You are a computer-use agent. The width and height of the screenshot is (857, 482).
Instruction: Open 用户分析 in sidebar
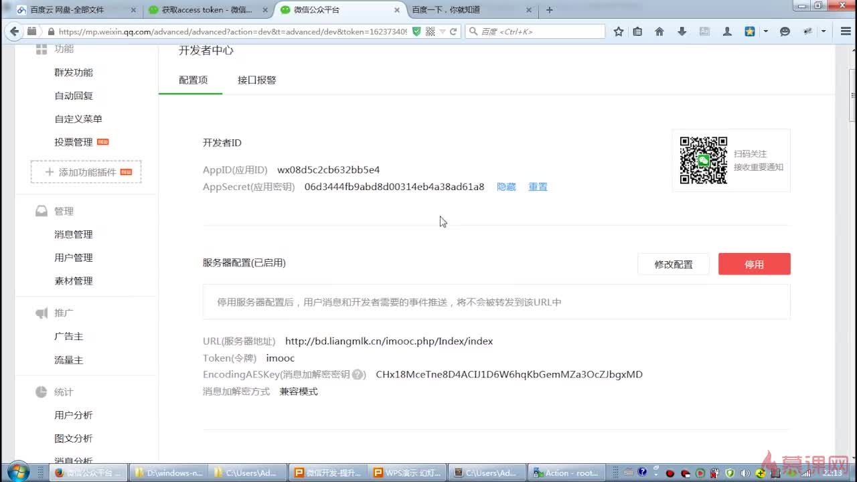pyautogui.click(x=74, y=415)
